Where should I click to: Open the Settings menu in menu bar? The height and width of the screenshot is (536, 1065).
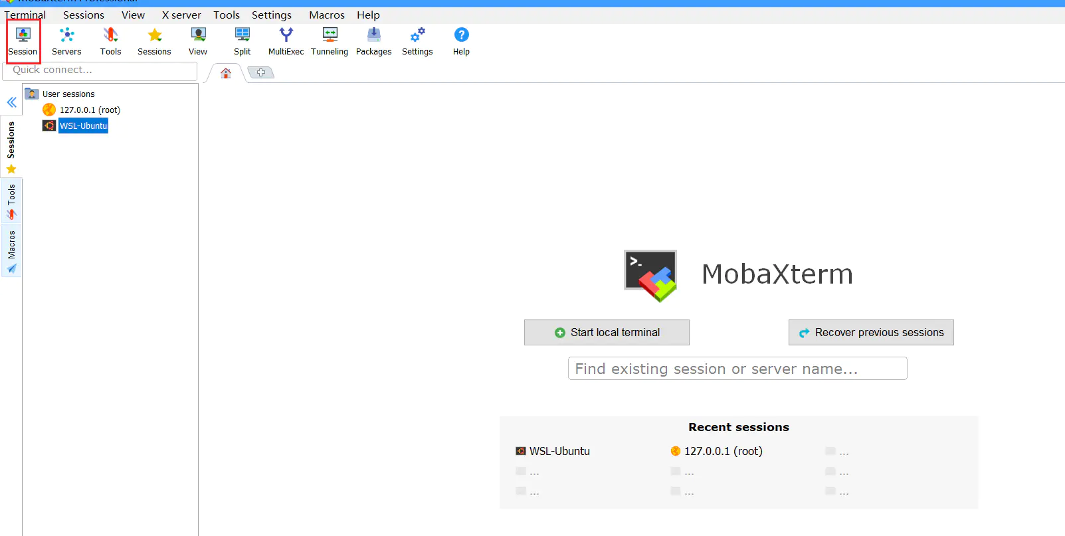[271, 15]
